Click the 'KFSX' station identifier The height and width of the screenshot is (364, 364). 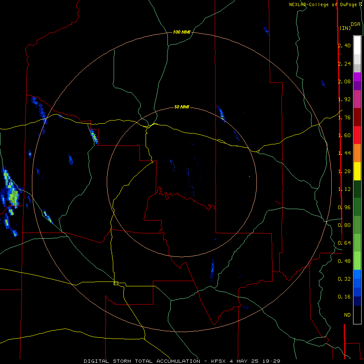pyautogui.click(x=219, y=361)
